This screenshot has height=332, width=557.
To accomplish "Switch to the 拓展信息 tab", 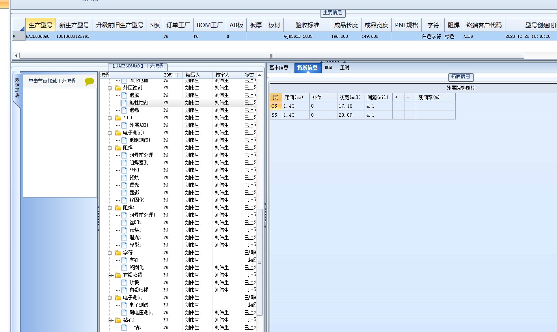I will pos(307,68).
